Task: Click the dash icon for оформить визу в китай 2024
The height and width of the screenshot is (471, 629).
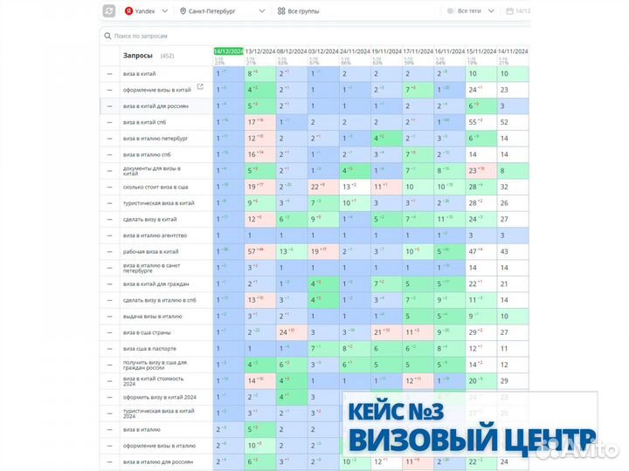Action: [109, 398]
